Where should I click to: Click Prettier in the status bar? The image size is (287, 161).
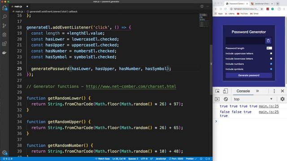191,159
